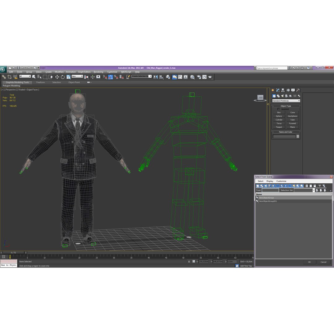This screenshot has width=334, height=334.
Task: Open the Rendered Frame Window
Action: (204, 77)
